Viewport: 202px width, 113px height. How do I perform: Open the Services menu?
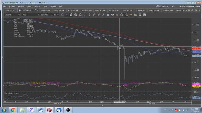tap(37, 6)
